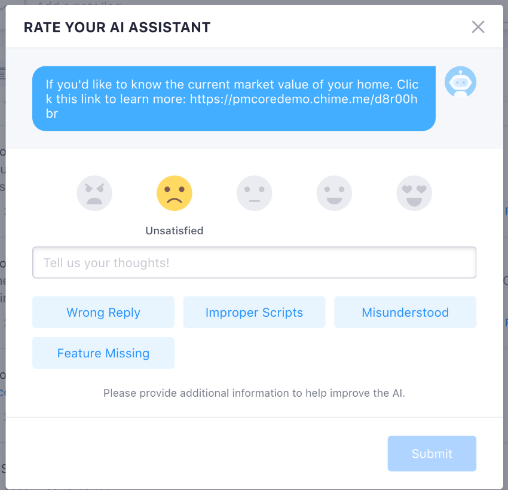The height and width of the screenshot is (490, 508).
Task: Click the list icon behind dialog's left edge
Action: 2,73
